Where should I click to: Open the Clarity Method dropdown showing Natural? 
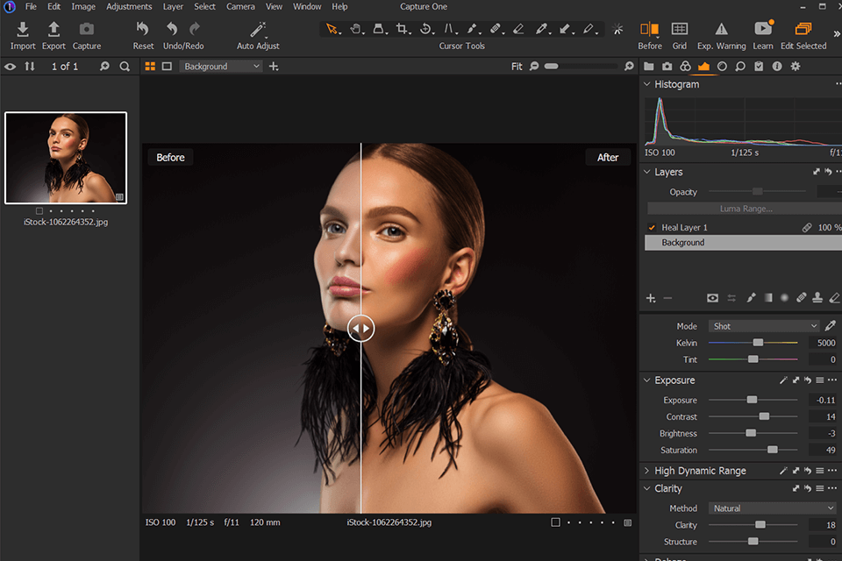[771, 508]
